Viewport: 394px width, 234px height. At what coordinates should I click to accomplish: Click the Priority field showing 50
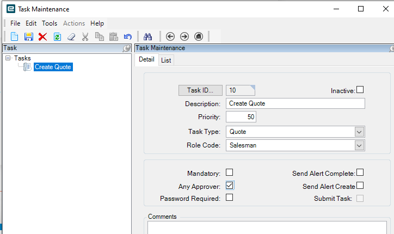[241, 117]
